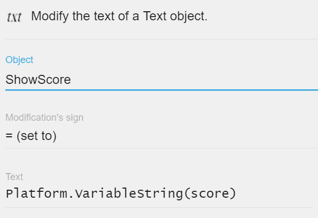The width and height of the screenshot is (318, 218).
Task: Place cursor after the expression's closing parenthesis
Action: (236, 193)
